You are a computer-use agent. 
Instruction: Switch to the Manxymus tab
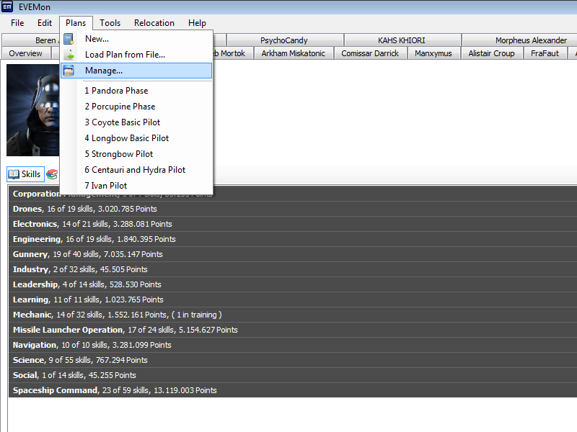[433, 53]
